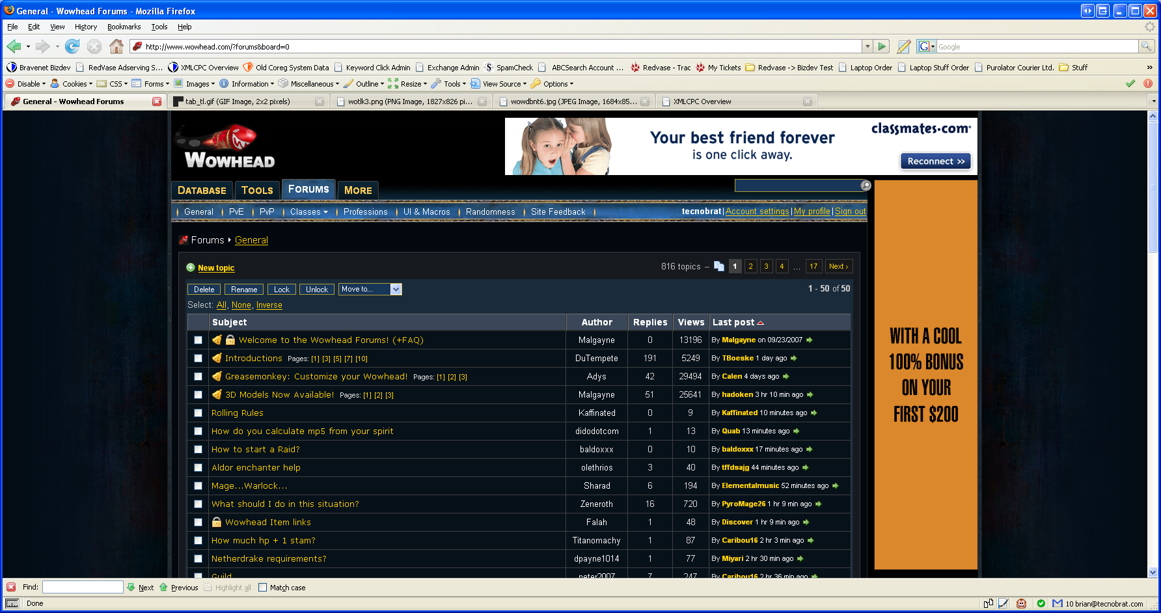This screenshot has height=613, width=1161.
Task: Close the Find bar with red X
Action: point(11,587)
